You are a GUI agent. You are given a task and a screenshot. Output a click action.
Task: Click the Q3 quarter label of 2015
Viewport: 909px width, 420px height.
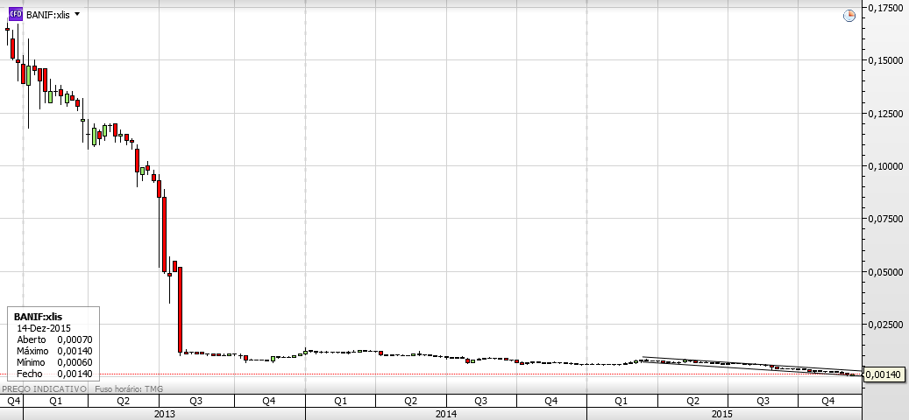[x=763, y=401]
